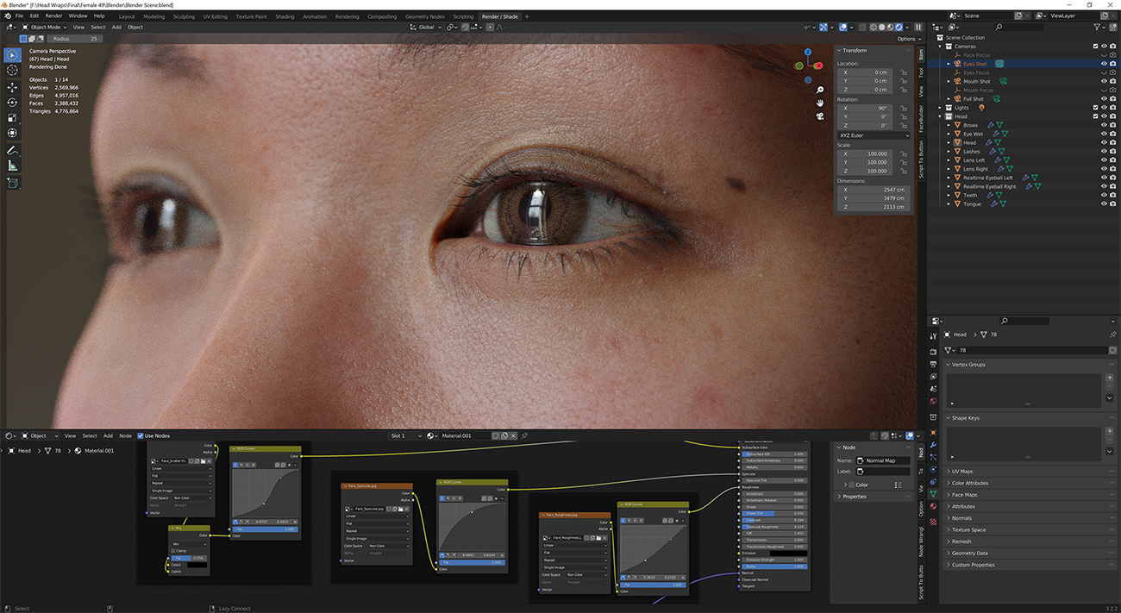Collapse the Cameras collection

click(940, 46)
